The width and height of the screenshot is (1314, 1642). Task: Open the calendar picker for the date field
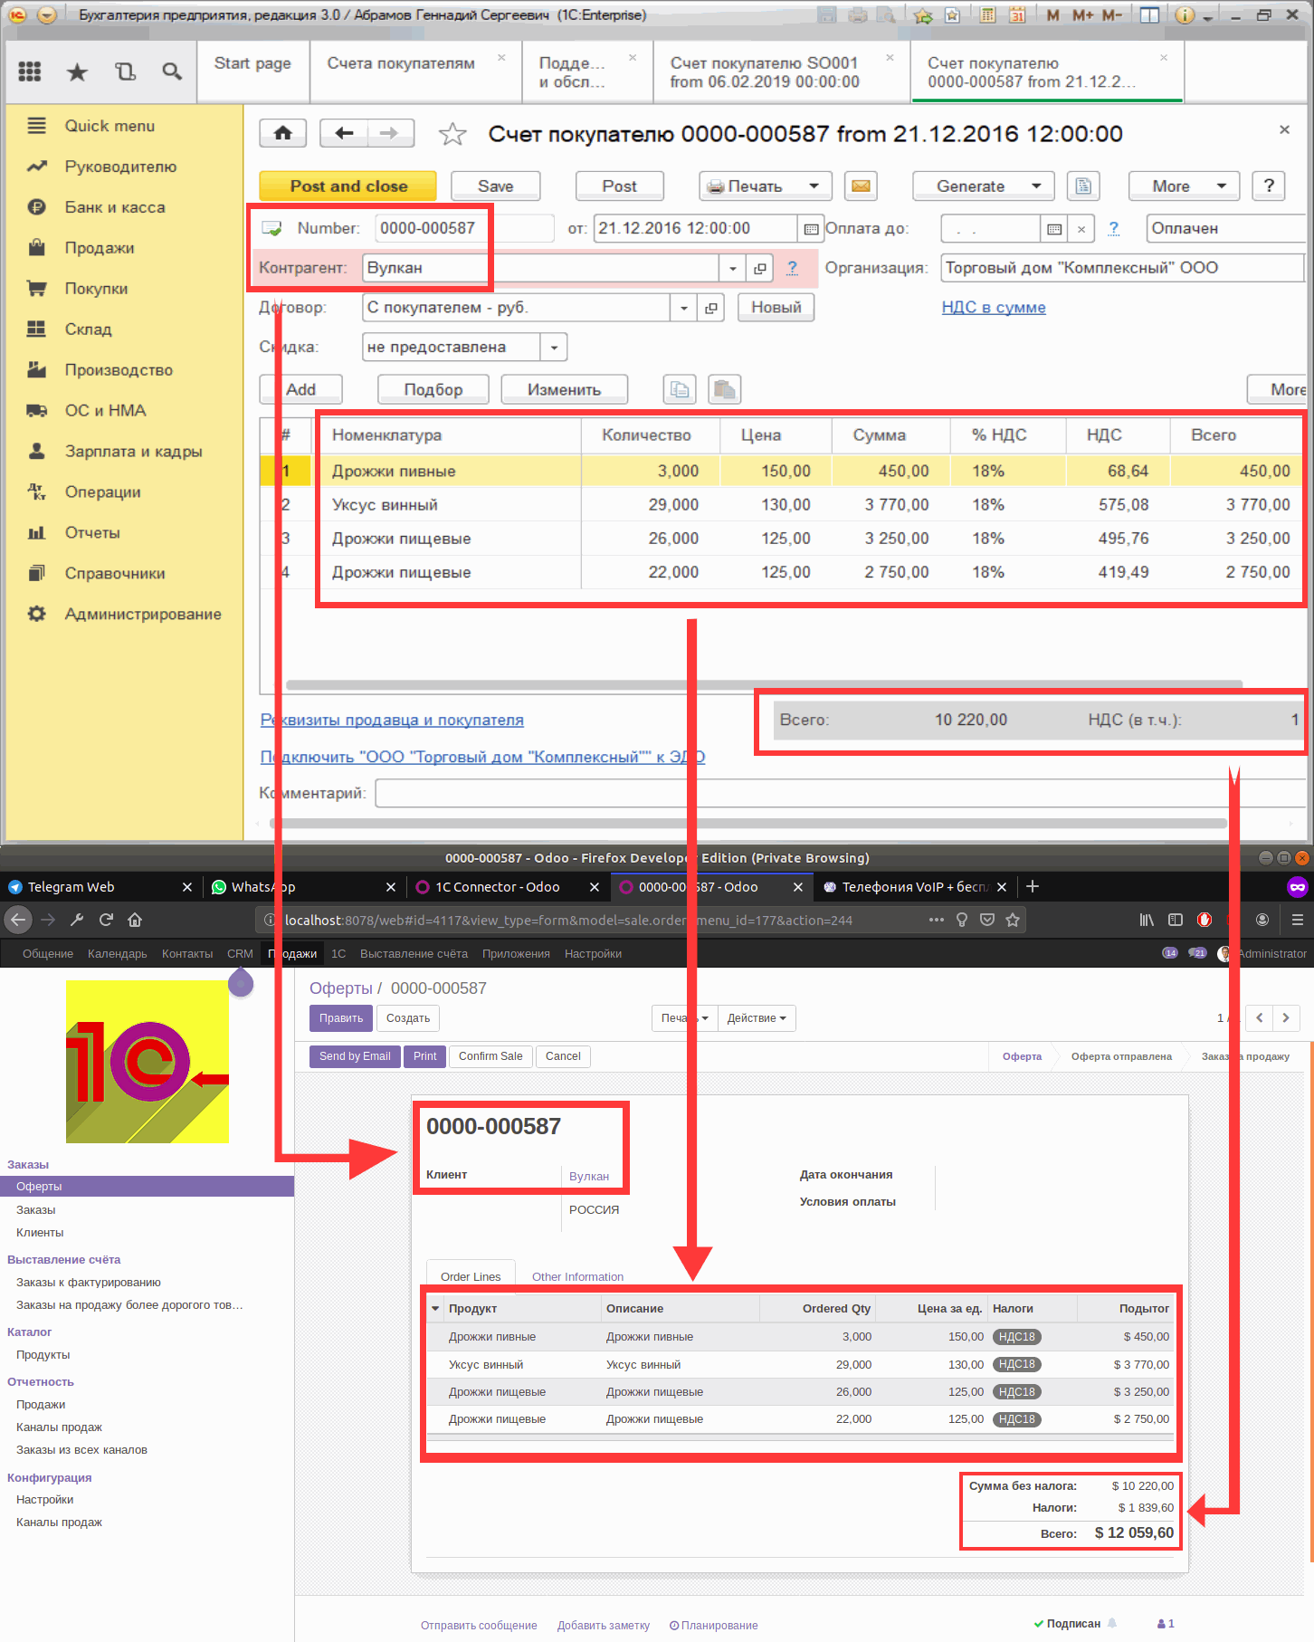(811, 229)
